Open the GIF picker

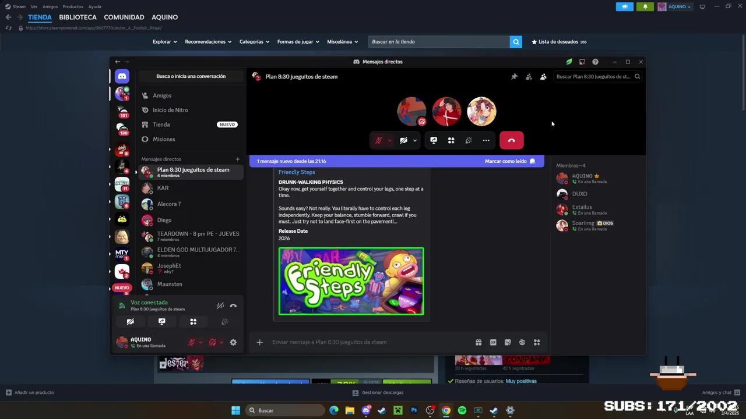click(493, 342)
